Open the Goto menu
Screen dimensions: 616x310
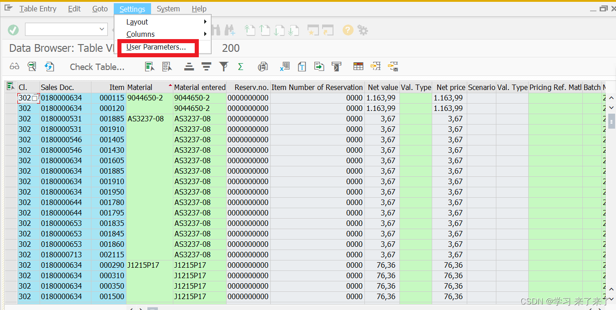pos(100,9)
